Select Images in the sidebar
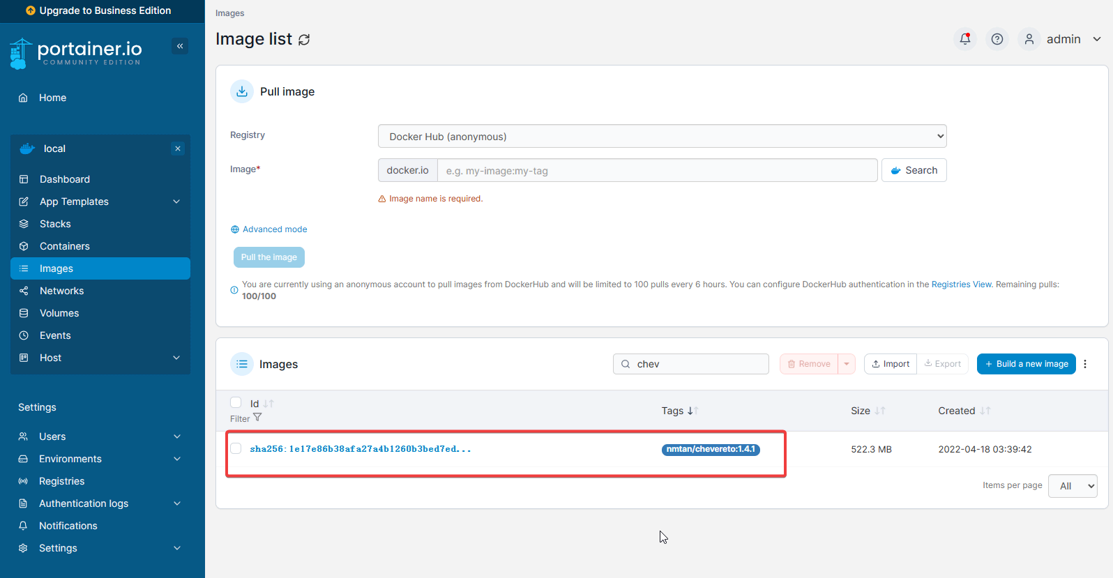The width and height of the screenshot is (1113, 578). click(x=100, y=268)
